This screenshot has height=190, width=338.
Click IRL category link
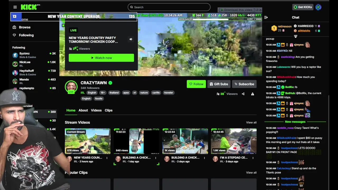click(83, 93)
